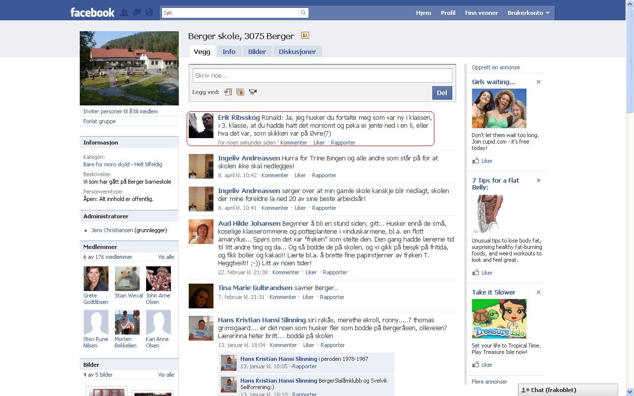Click 176 medlemmer link
The image size is (634, 396).
113,257
